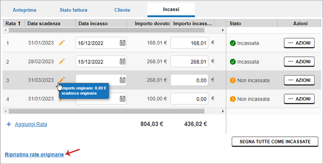
Task: Click amount field showing 268,01
Action: pyautogui.click(x=189, y=62)
